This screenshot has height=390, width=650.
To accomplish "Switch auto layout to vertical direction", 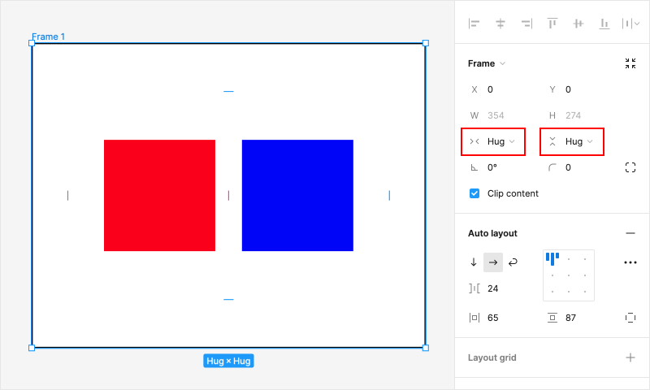I will [x=474, y=262].
